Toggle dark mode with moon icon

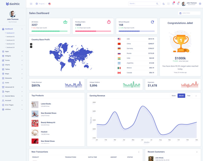coord(164,4)
